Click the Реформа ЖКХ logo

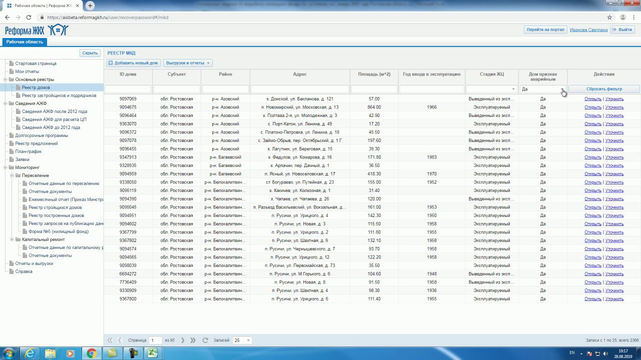click(x=36, y=30)
